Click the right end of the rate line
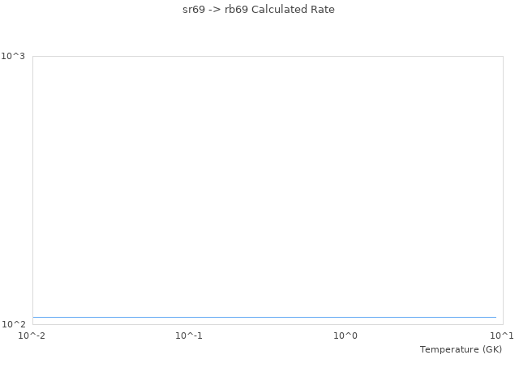 pyautogui.click(x=495, y=317)
